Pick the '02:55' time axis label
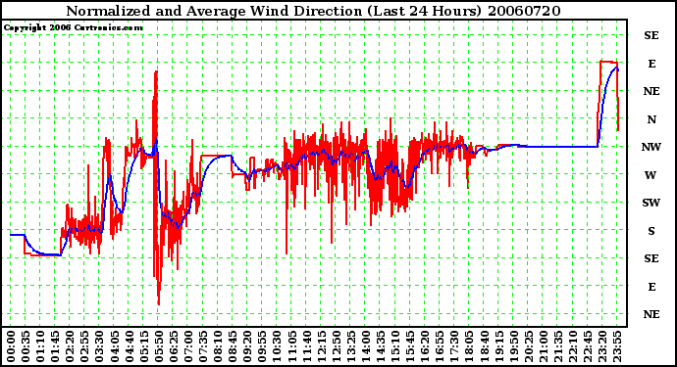The height and width of the screenshot is (367, 677). pyautogui.click(x=84, y=346)
